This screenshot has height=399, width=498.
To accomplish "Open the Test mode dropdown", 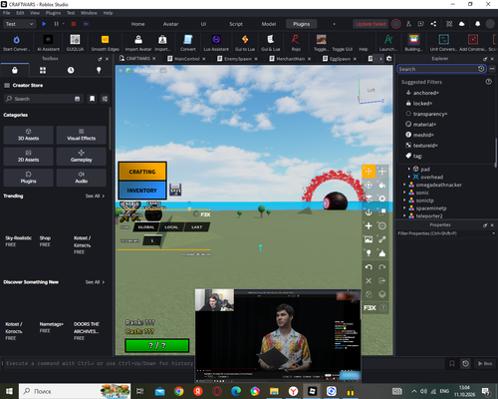I will [19, 24].
